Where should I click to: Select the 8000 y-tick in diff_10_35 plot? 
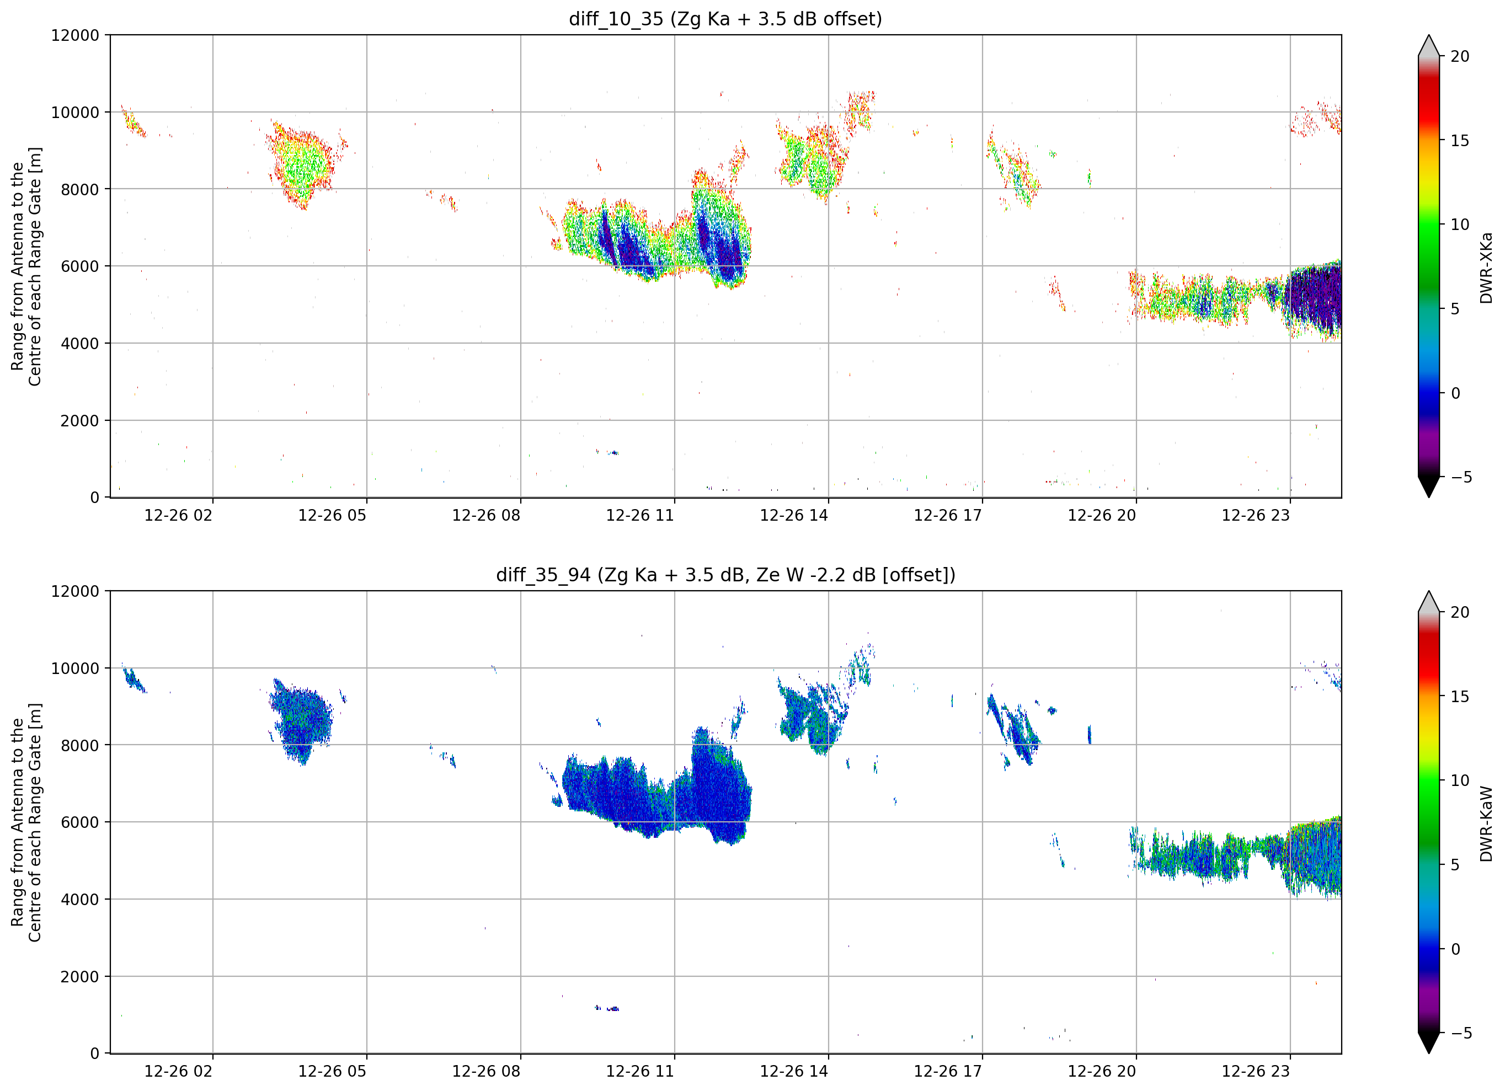point(79,189)
